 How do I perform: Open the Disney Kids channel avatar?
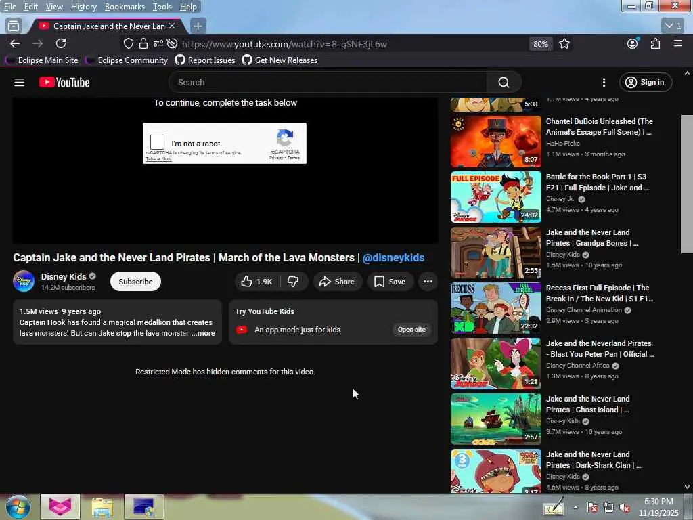[x=24, y=281]
